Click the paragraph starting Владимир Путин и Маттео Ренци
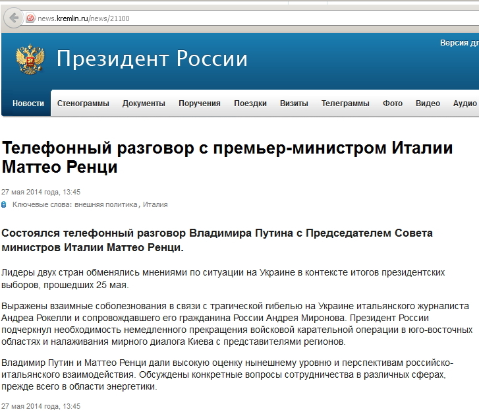This screenshot has width=479, height=414. pos(227,374)
